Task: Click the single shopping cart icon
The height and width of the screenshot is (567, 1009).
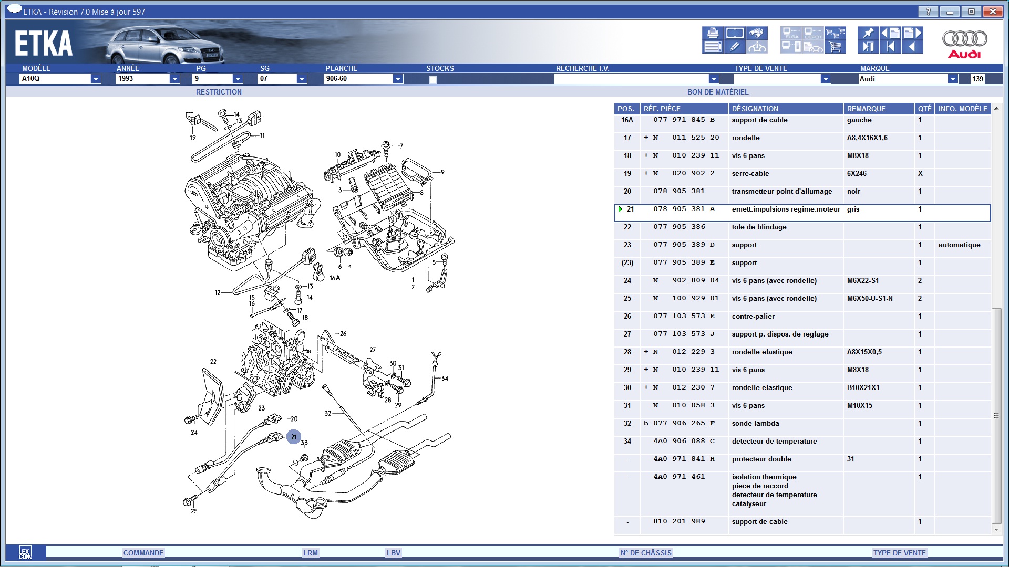Action: point(835,47)
